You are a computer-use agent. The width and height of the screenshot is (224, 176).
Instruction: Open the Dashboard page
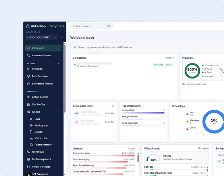click(43, 48)
